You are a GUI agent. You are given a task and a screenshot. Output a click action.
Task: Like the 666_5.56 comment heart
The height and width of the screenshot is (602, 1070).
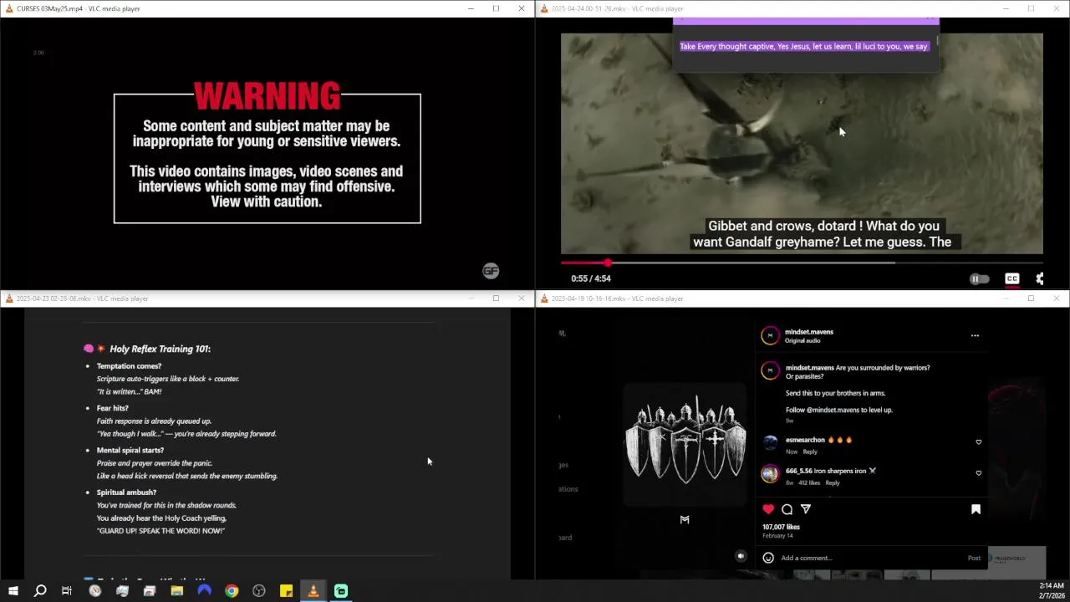click(979, 472)
